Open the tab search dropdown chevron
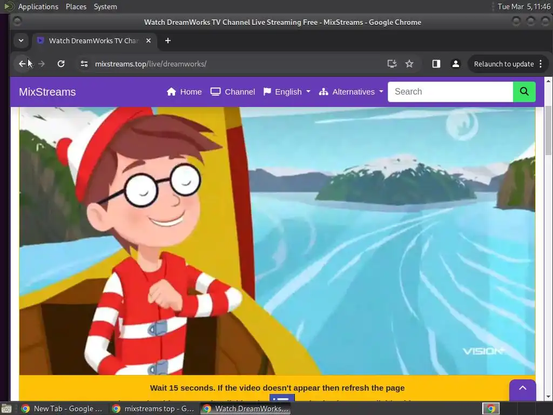The width and height of the screenshot is (553, 415). 21,41
